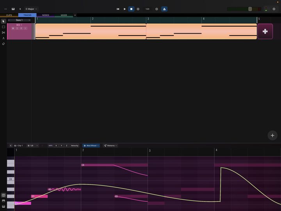Click bar 2 on piano roll ruler

(83, 150)
